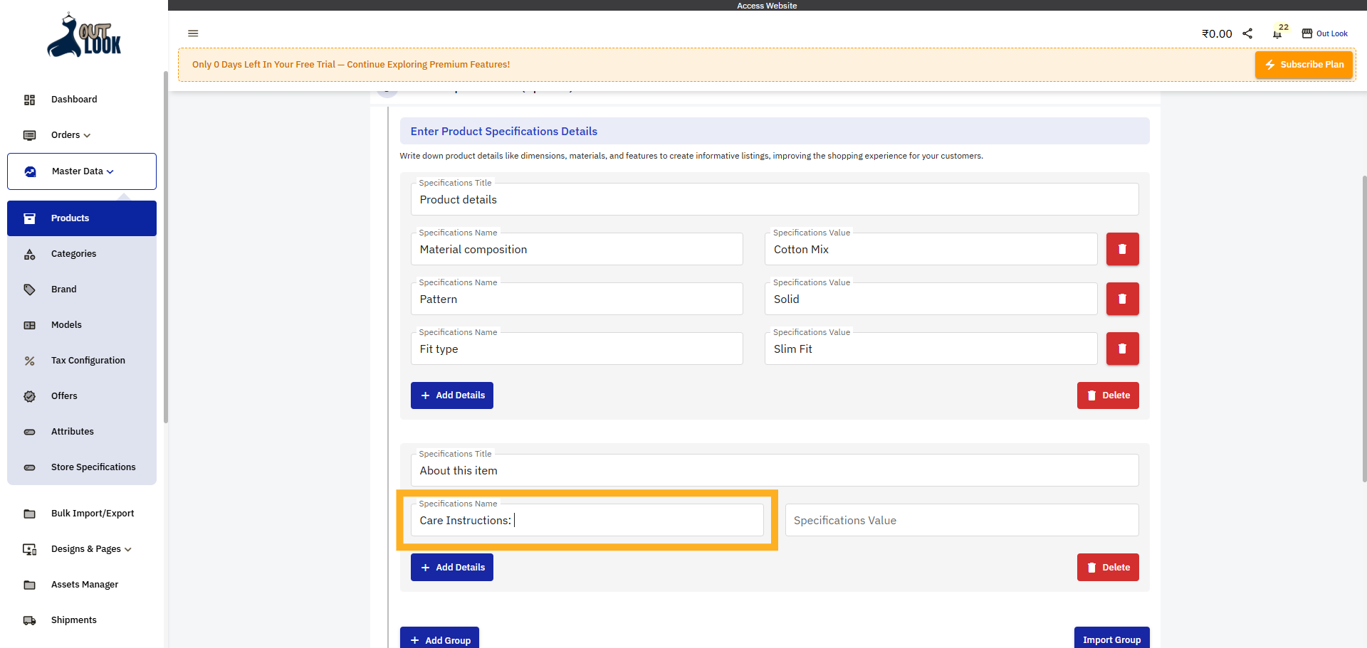Image resolution: width=1367 pixels, height=648 pixels.
Task: Click the Add Group button
Action: click(x=439, y=638)
